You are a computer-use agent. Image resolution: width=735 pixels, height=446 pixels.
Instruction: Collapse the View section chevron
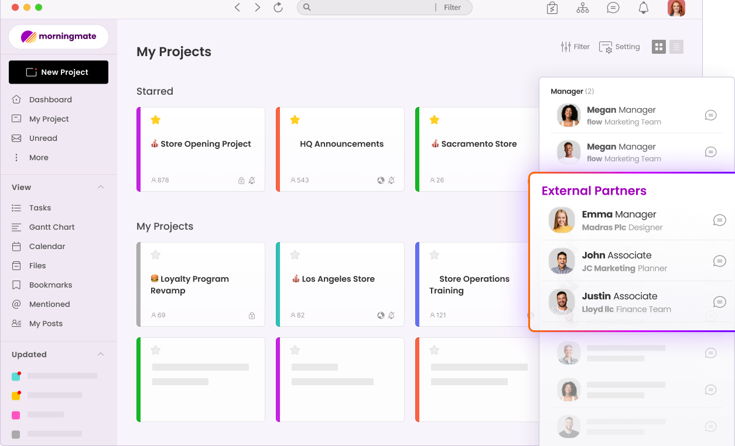pos(101,187)
